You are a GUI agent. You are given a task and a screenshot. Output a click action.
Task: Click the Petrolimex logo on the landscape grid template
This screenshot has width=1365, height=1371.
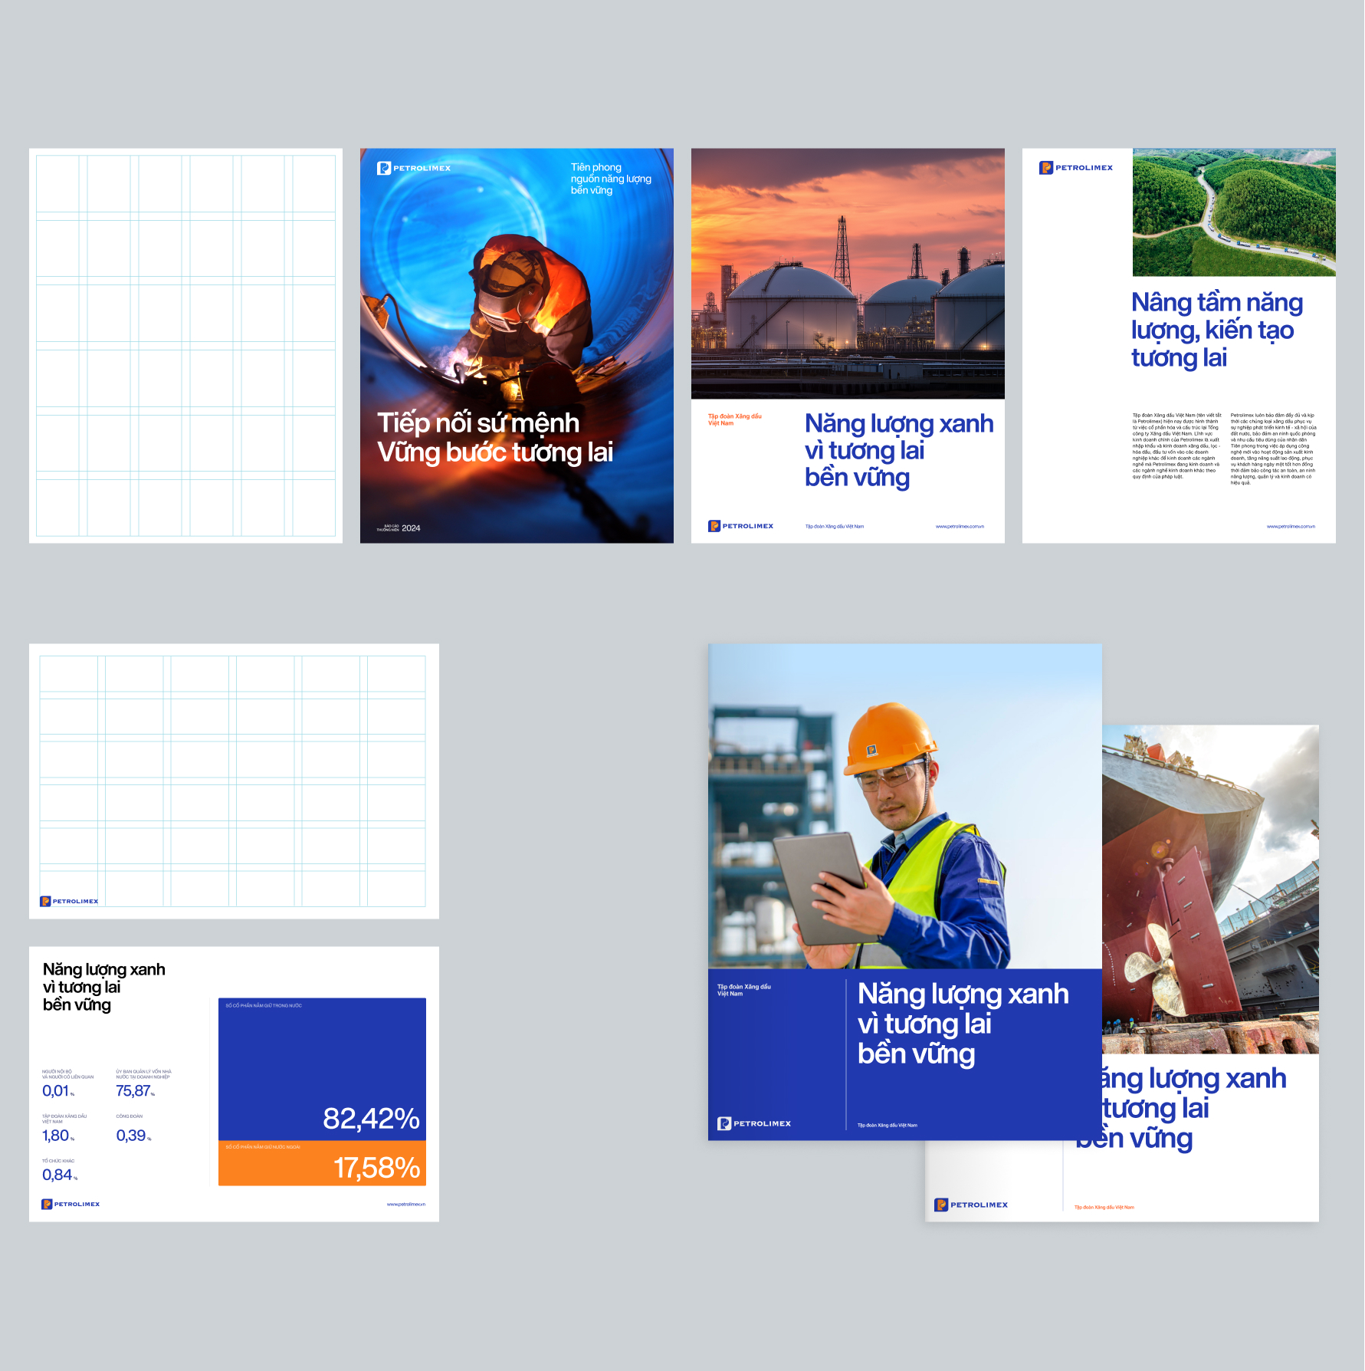click(70, 901)
